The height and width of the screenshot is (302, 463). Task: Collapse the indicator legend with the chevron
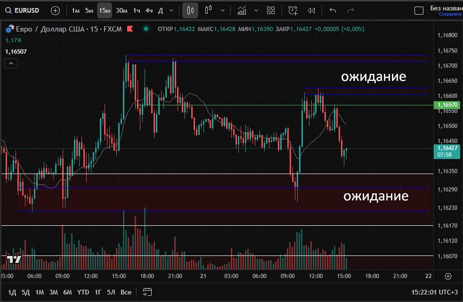(11, 63)
